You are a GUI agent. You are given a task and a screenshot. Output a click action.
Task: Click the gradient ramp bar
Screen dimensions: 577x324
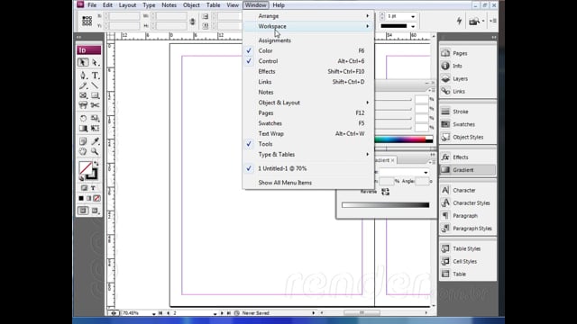[385, 205]
